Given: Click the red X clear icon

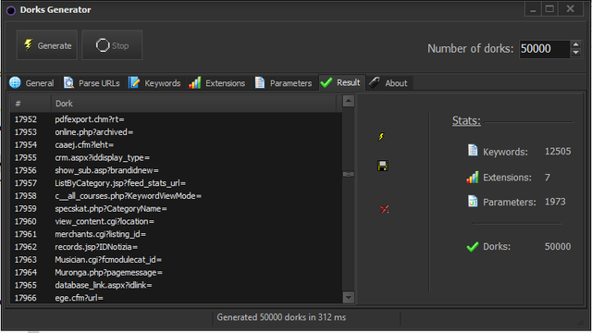Looking at the screenshot, I should (385, 209).
